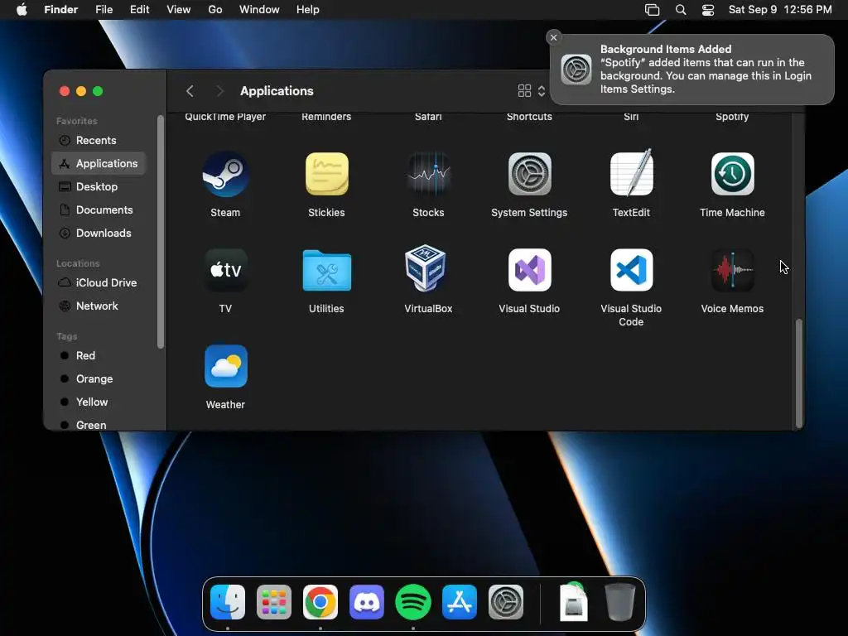
Task: Dismiss the Background Items Added notification
Action: tap(553, 37)
